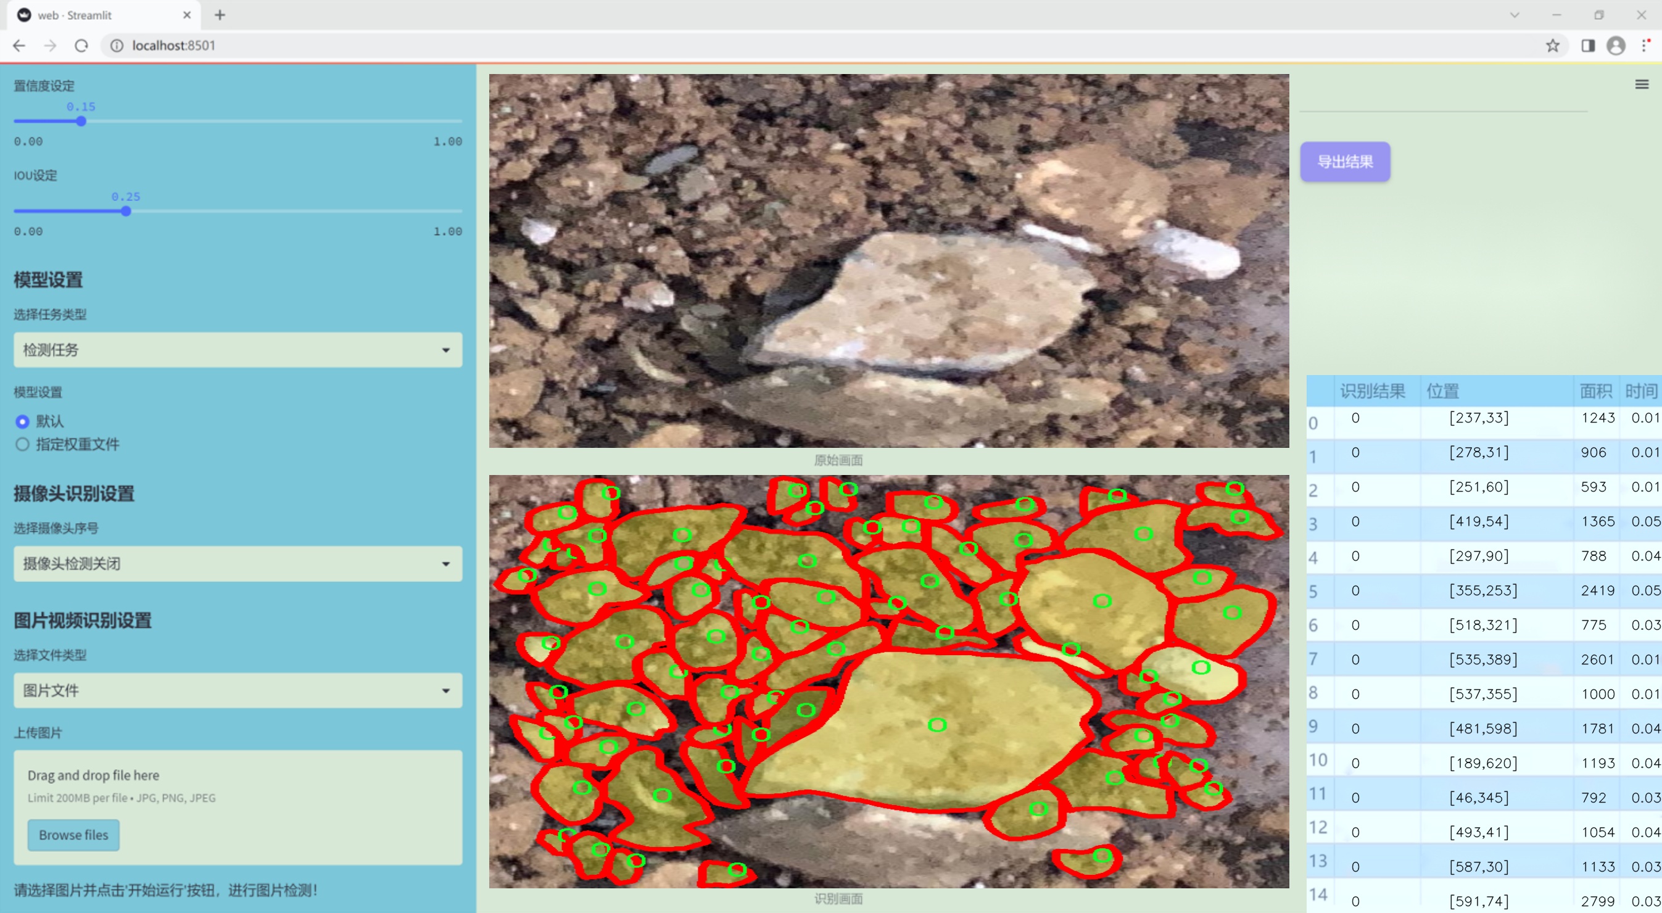Select the 指定权重文件 radio option
Image resolution: width=1662 pixels, height=913 pixels.
click(23, 444)
